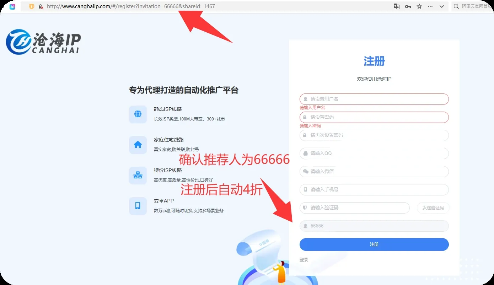This screenshot has height=285, width=494.
Task: Click the 请输入验证码 verification code field
Action: pyautogui.click(x=355, y=208)
